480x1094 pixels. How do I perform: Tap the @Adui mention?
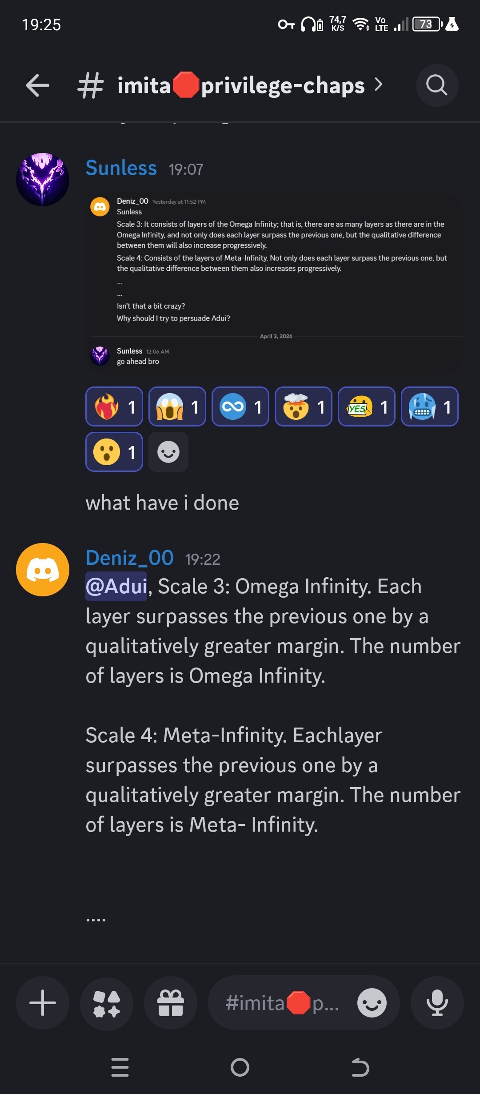pyautogui.click(x=116, y=586)
